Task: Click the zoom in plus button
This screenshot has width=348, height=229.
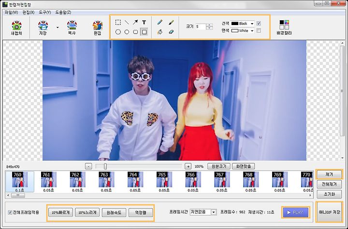Action: [188, 166]
